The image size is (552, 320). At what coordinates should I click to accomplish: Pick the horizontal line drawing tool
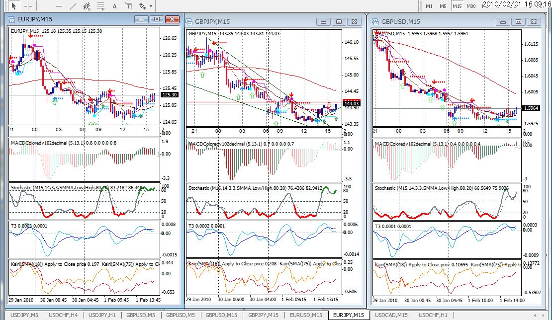tap(59, 5)
